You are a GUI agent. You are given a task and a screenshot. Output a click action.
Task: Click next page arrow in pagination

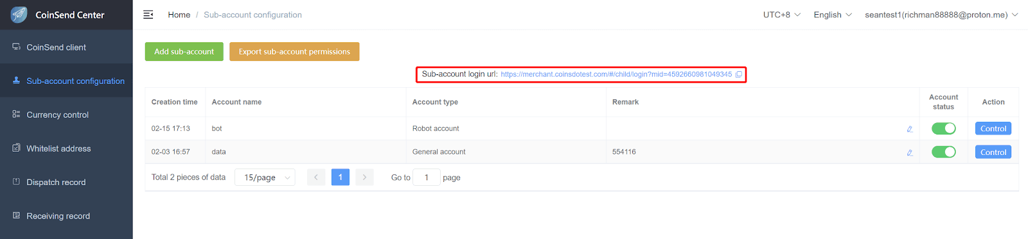click(x=364, y=177)
